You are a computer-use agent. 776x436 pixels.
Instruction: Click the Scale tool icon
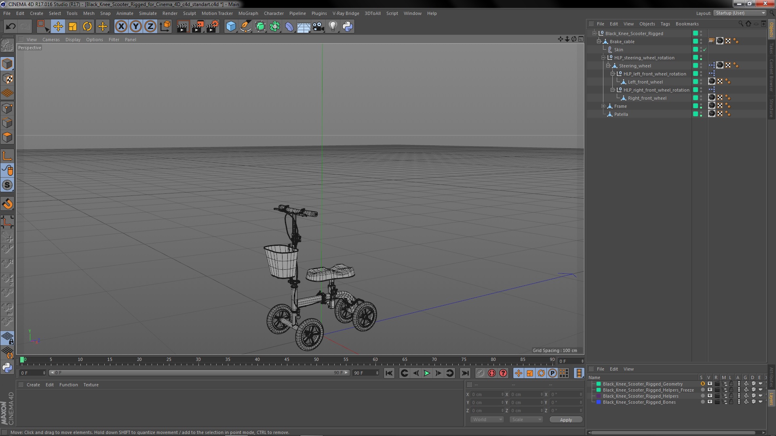(x=73, y=27)
